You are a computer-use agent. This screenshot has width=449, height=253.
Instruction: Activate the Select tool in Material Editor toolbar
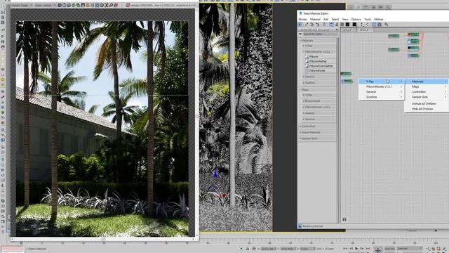(x=300, y=25)
